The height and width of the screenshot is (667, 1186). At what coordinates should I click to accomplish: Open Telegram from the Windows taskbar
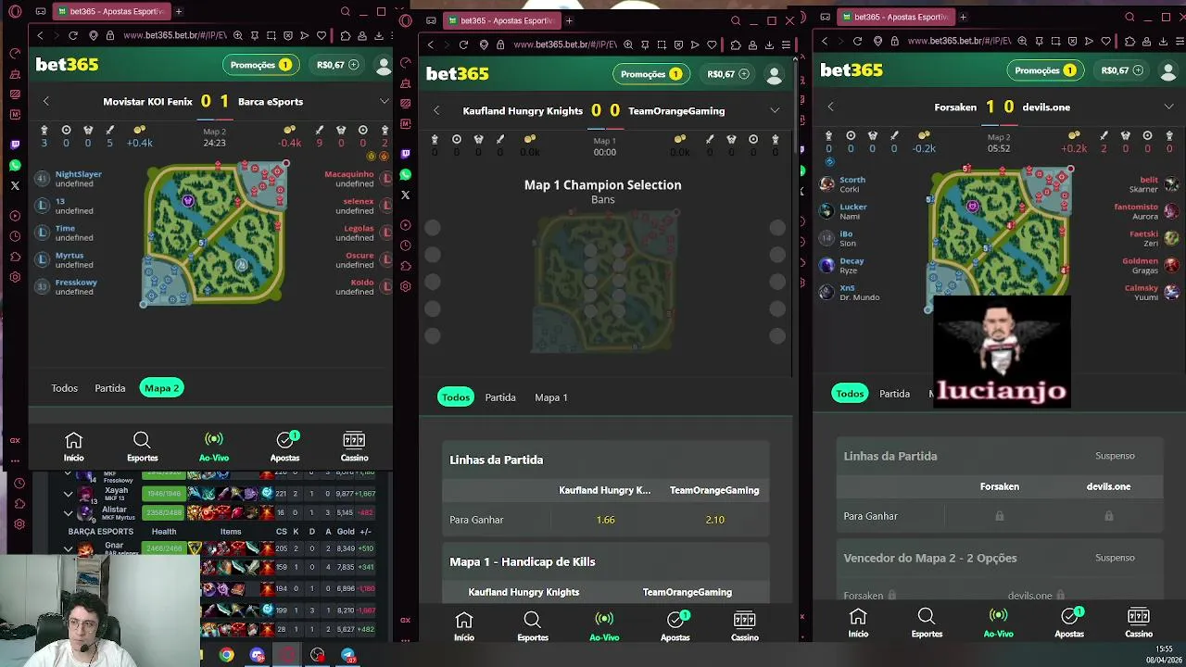tap(348, 656)
